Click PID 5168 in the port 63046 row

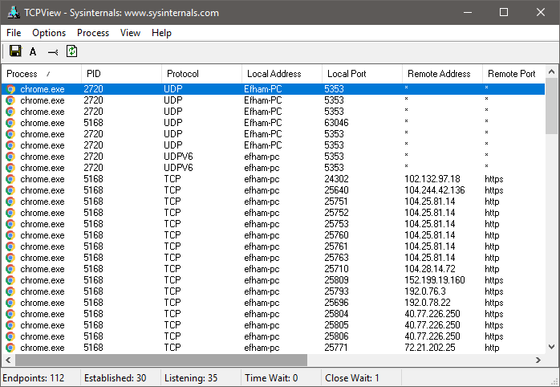click(x=93, y=123)
